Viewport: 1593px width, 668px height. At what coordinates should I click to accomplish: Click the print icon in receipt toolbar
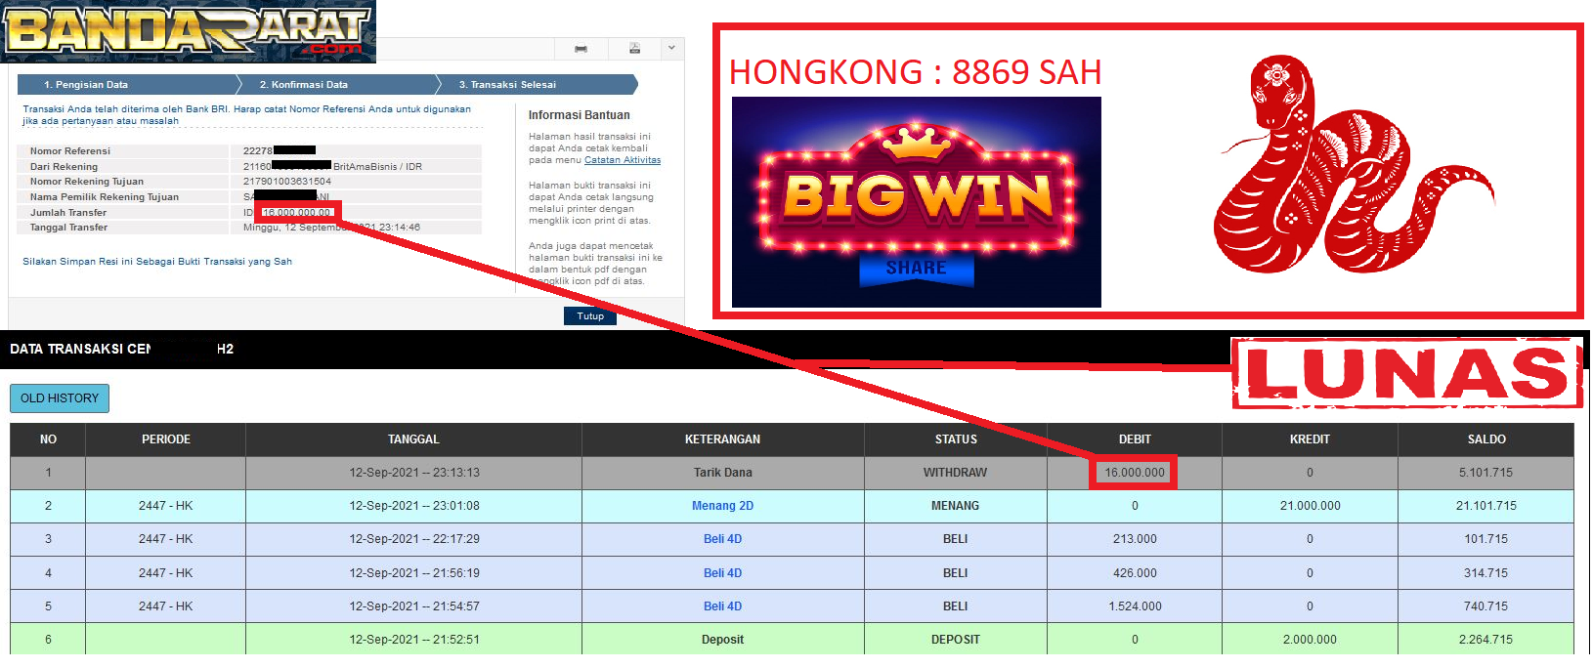(581, 49)
